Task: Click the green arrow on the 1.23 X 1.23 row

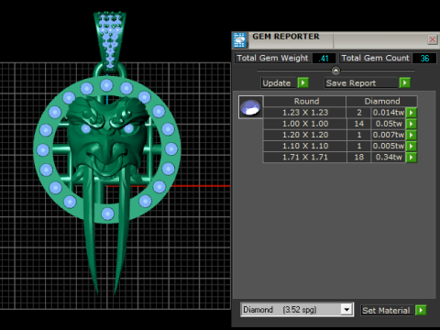Action: point(412,113)
